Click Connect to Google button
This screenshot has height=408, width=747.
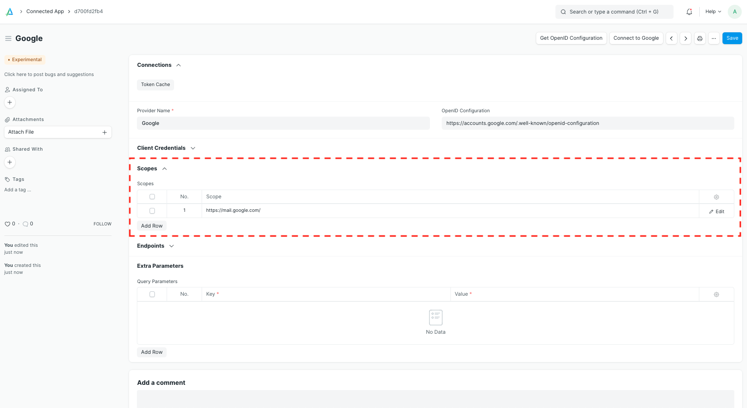pyautogui.click(x=636, y=38)
